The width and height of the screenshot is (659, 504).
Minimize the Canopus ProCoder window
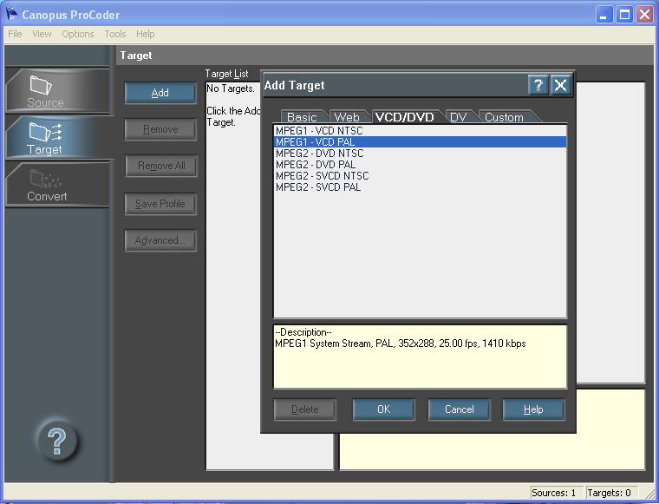pyautogui.click(x=604, y=15)
